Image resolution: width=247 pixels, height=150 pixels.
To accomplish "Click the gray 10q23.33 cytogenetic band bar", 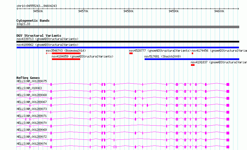I will [128, 27].
